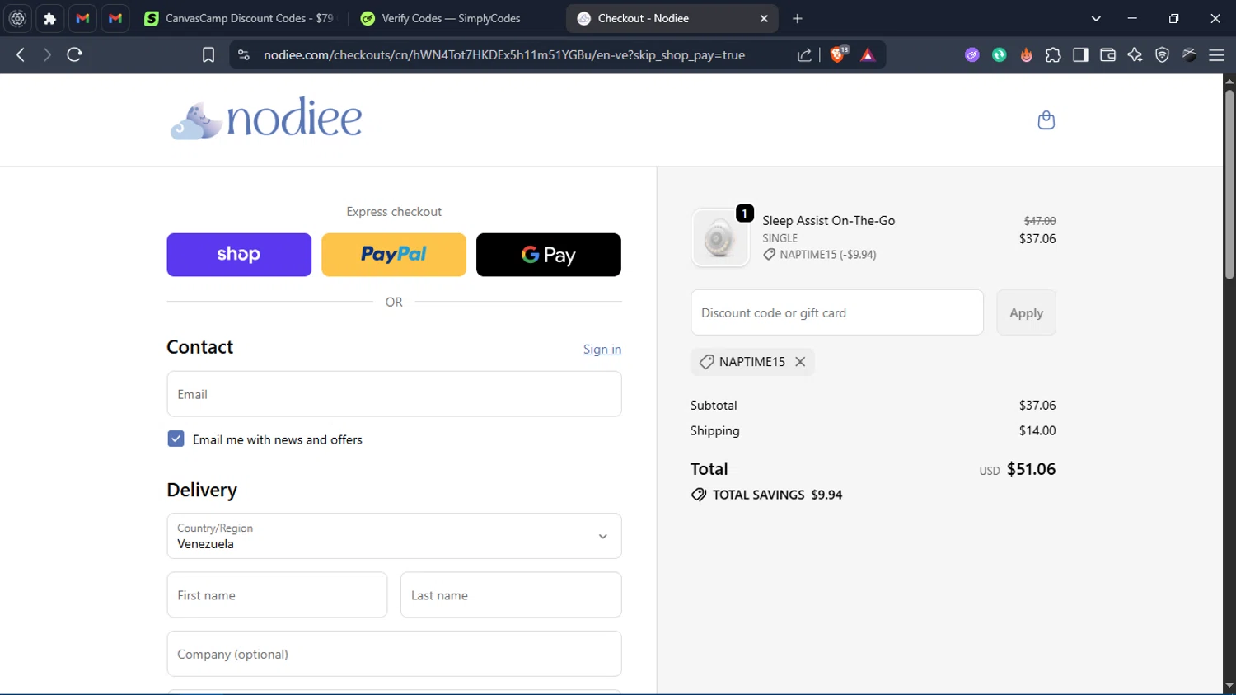Screen dimensions: 1236x695
Task: Click the Apply discount button
Action: click(1026, 312)
